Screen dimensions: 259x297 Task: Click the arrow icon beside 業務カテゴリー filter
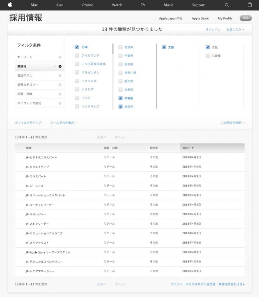tap(60, 85)
